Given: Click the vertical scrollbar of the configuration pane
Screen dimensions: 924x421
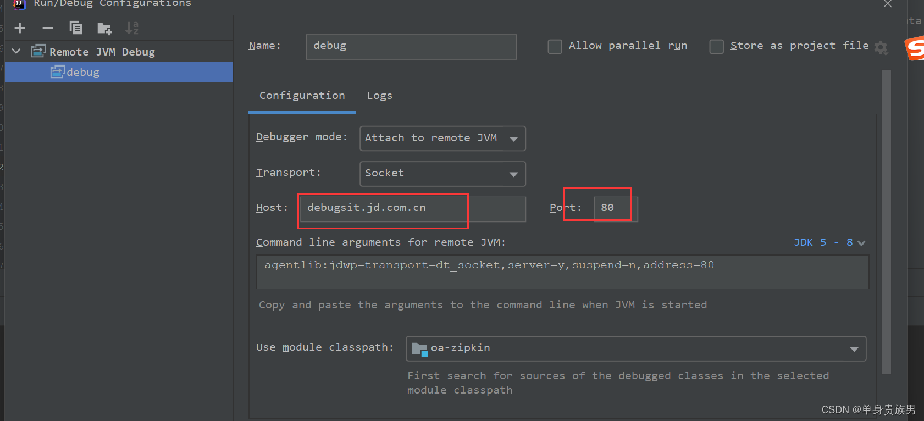Looking at the screenshot, I should [x=886, y=221].
